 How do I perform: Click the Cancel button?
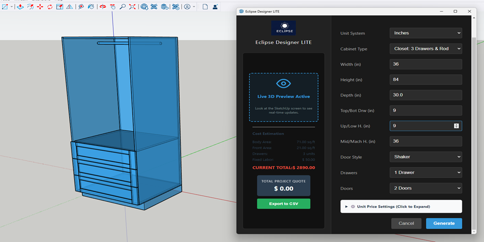(406, 223)
